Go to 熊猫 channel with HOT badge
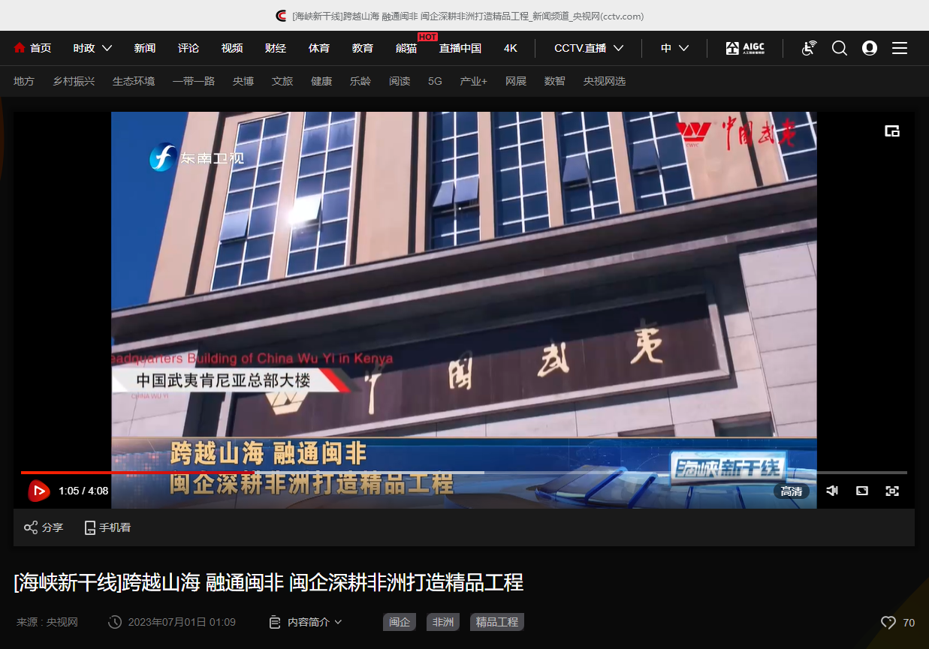This screenshot has width=929, height=649. tap(406, 48)
